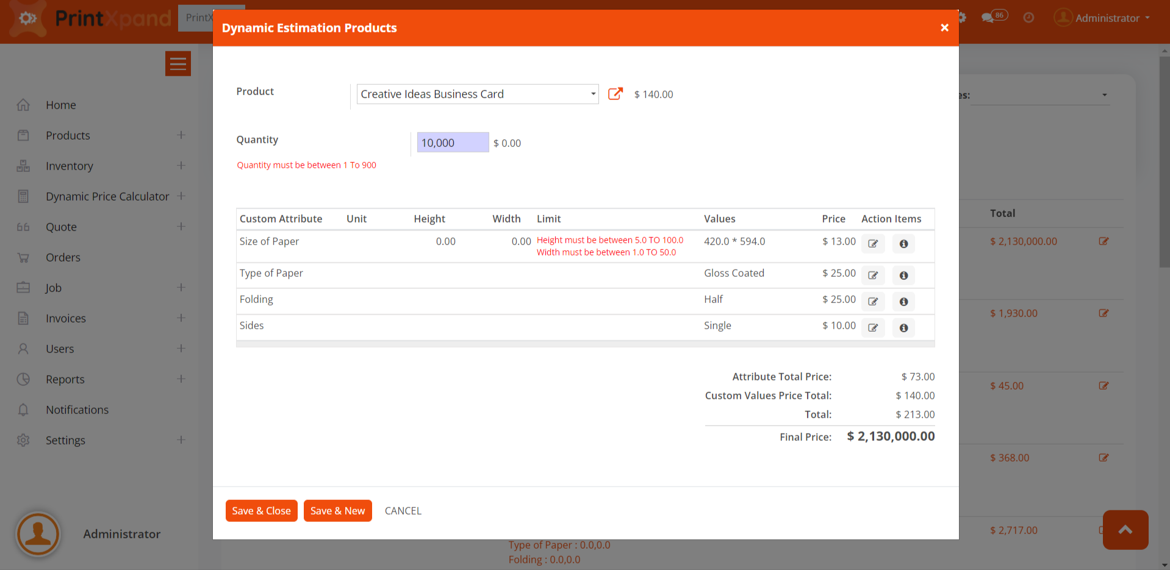Close the Dynamic Estimation Products dialog
The height and width of the screenshot is (570, 1170).
pos(944,28)
